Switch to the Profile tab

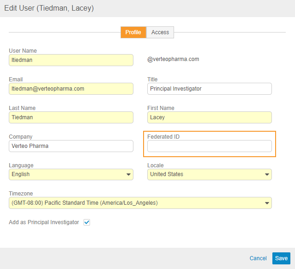(x=133, y=32)
